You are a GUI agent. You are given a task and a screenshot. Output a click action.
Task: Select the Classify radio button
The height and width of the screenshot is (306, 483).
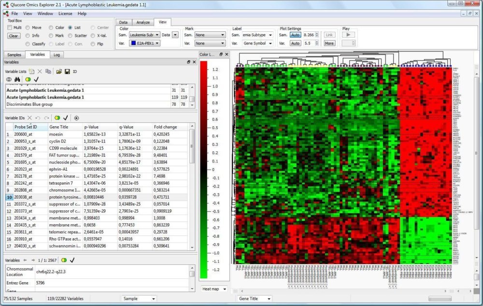[x=28, y=44]
